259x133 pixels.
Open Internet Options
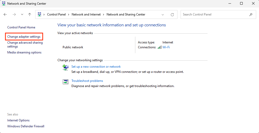point(18,120)
